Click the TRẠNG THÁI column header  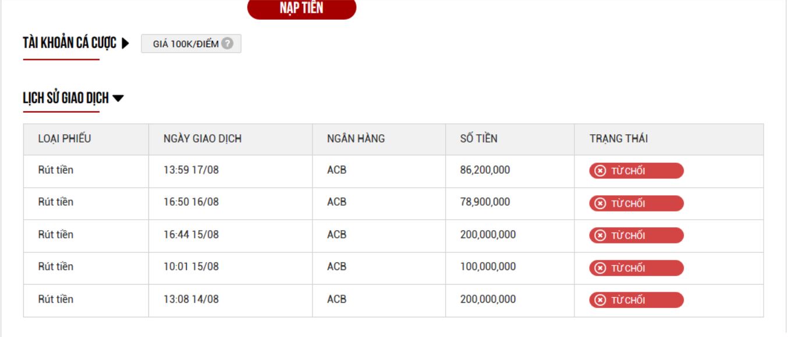pos(619,139)
